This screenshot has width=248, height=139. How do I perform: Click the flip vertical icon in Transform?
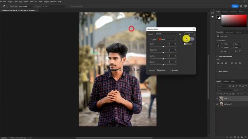pyautogui.click(x=240, y=51)
